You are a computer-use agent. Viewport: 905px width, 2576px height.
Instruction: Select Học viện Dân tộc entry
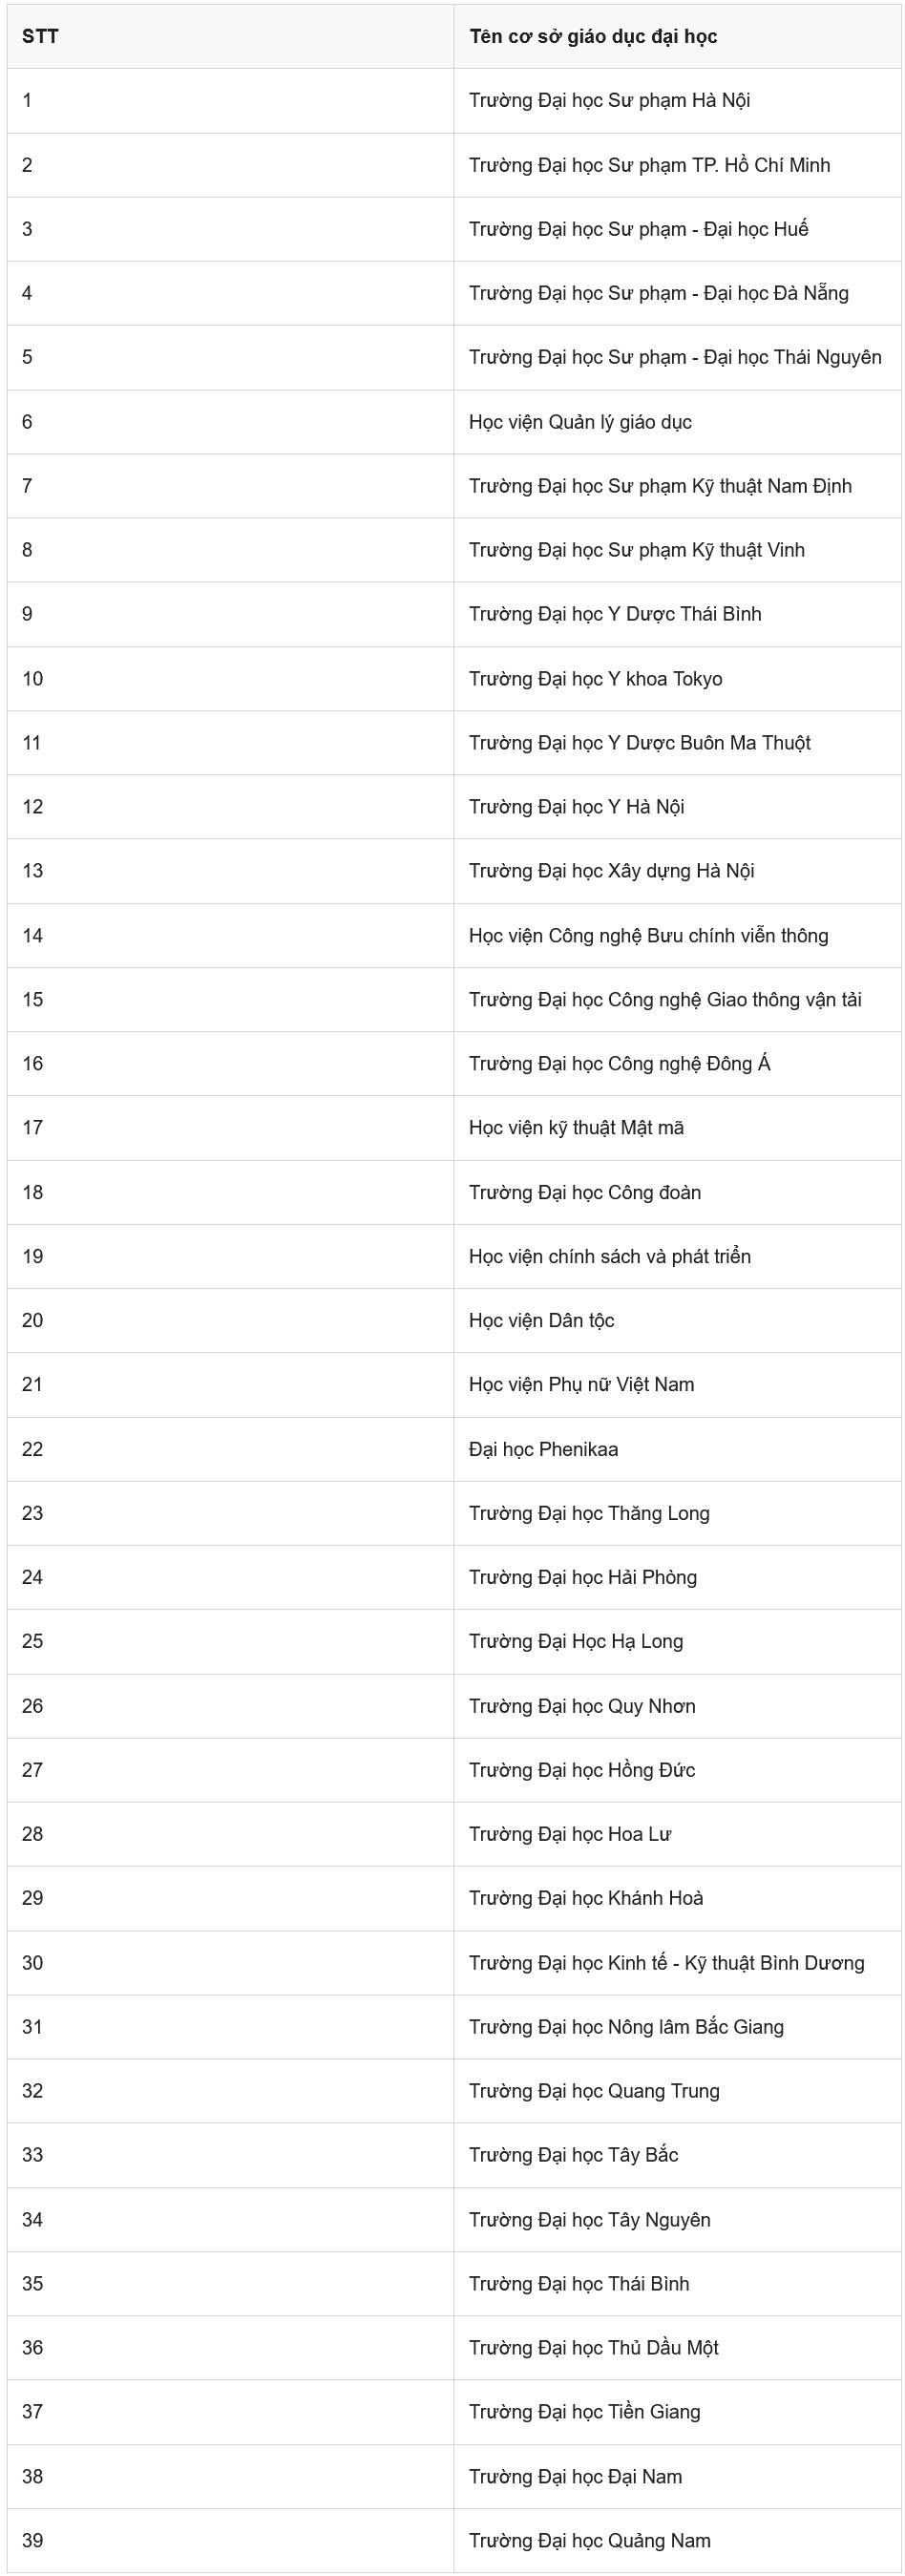pos(541,1321)
